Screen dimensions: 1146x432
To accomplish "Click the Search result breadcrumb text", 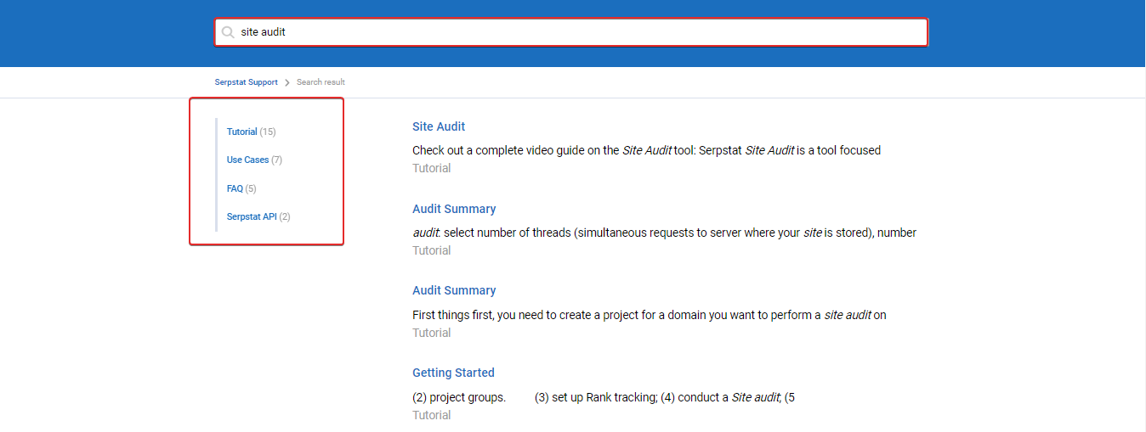I will click(321, 82).
